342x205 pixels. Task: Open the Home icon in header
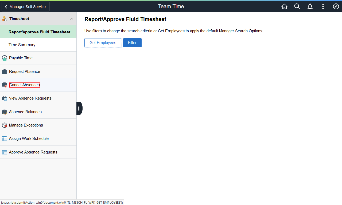point(284,6)
